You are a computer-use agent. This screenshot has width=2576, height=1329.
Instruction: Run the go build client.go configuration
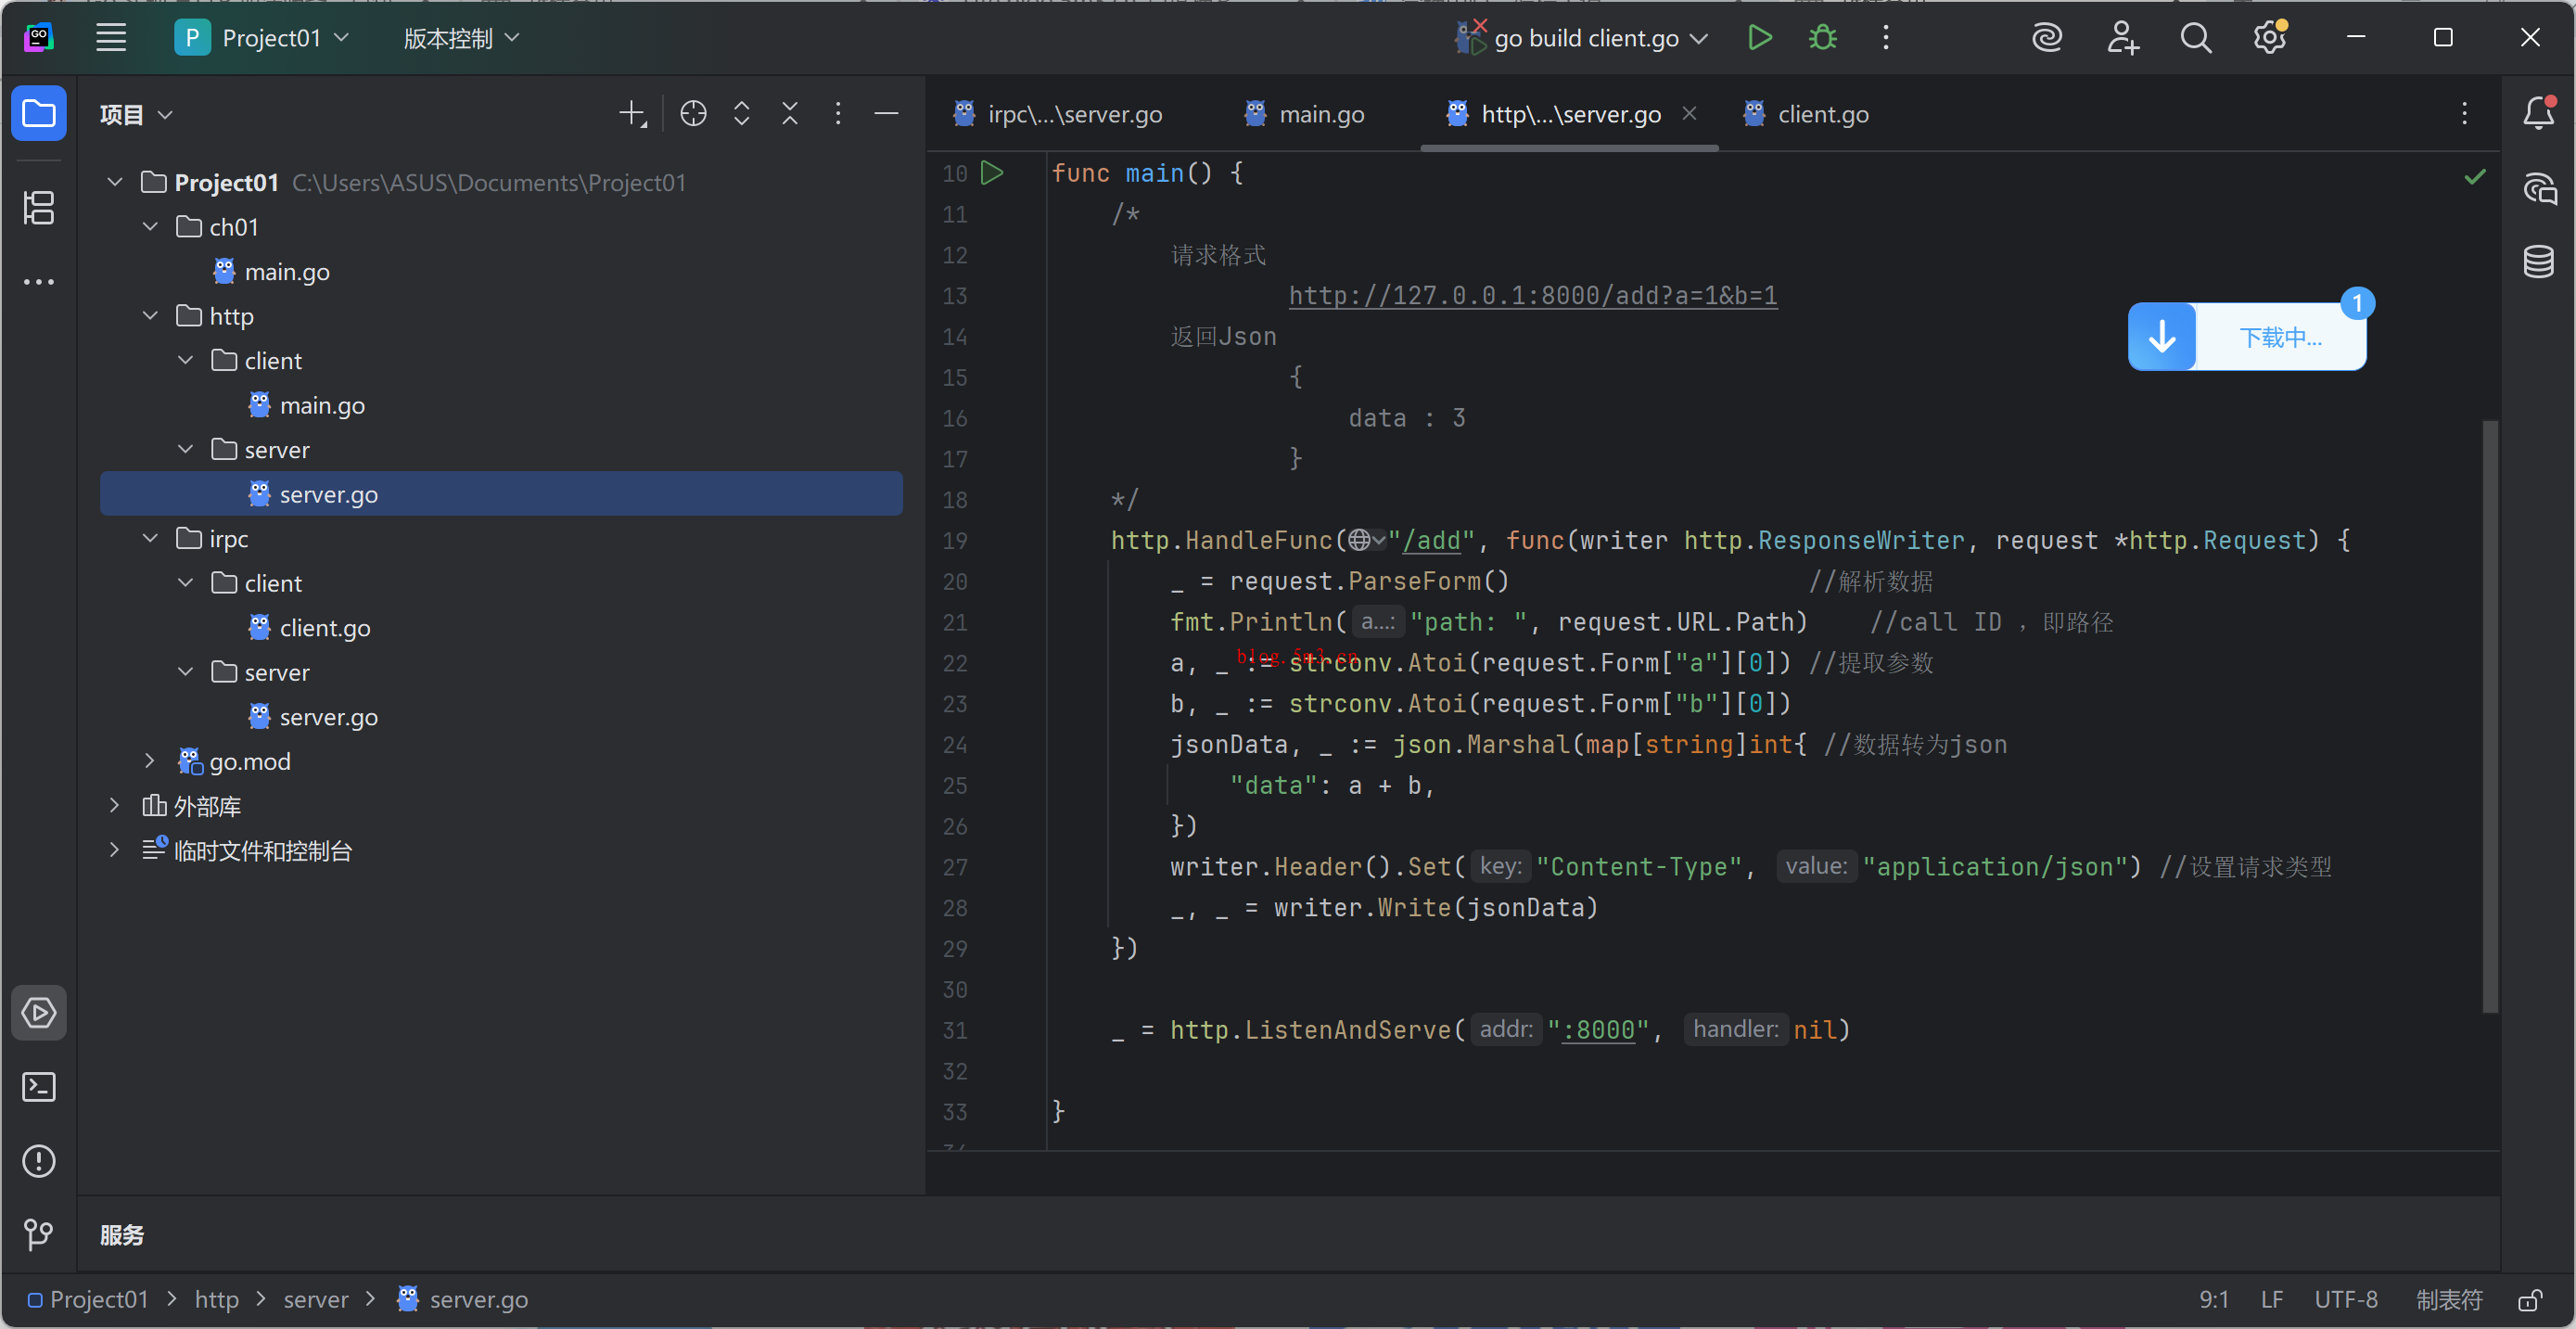coord(1759,38)
